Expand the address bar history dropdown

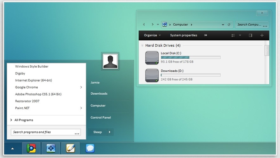(x=223, y=24)
